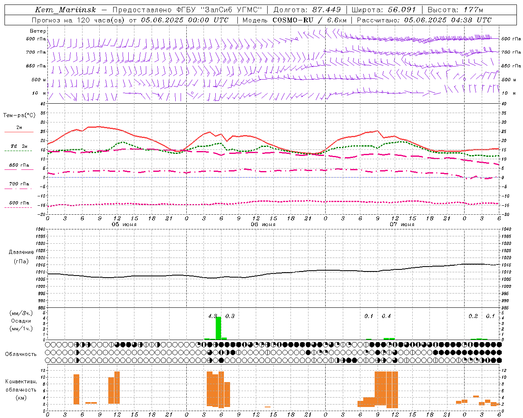Click the Рассчитано: 05.06.2025 04:38 UTC text

(x=424, y=20)
